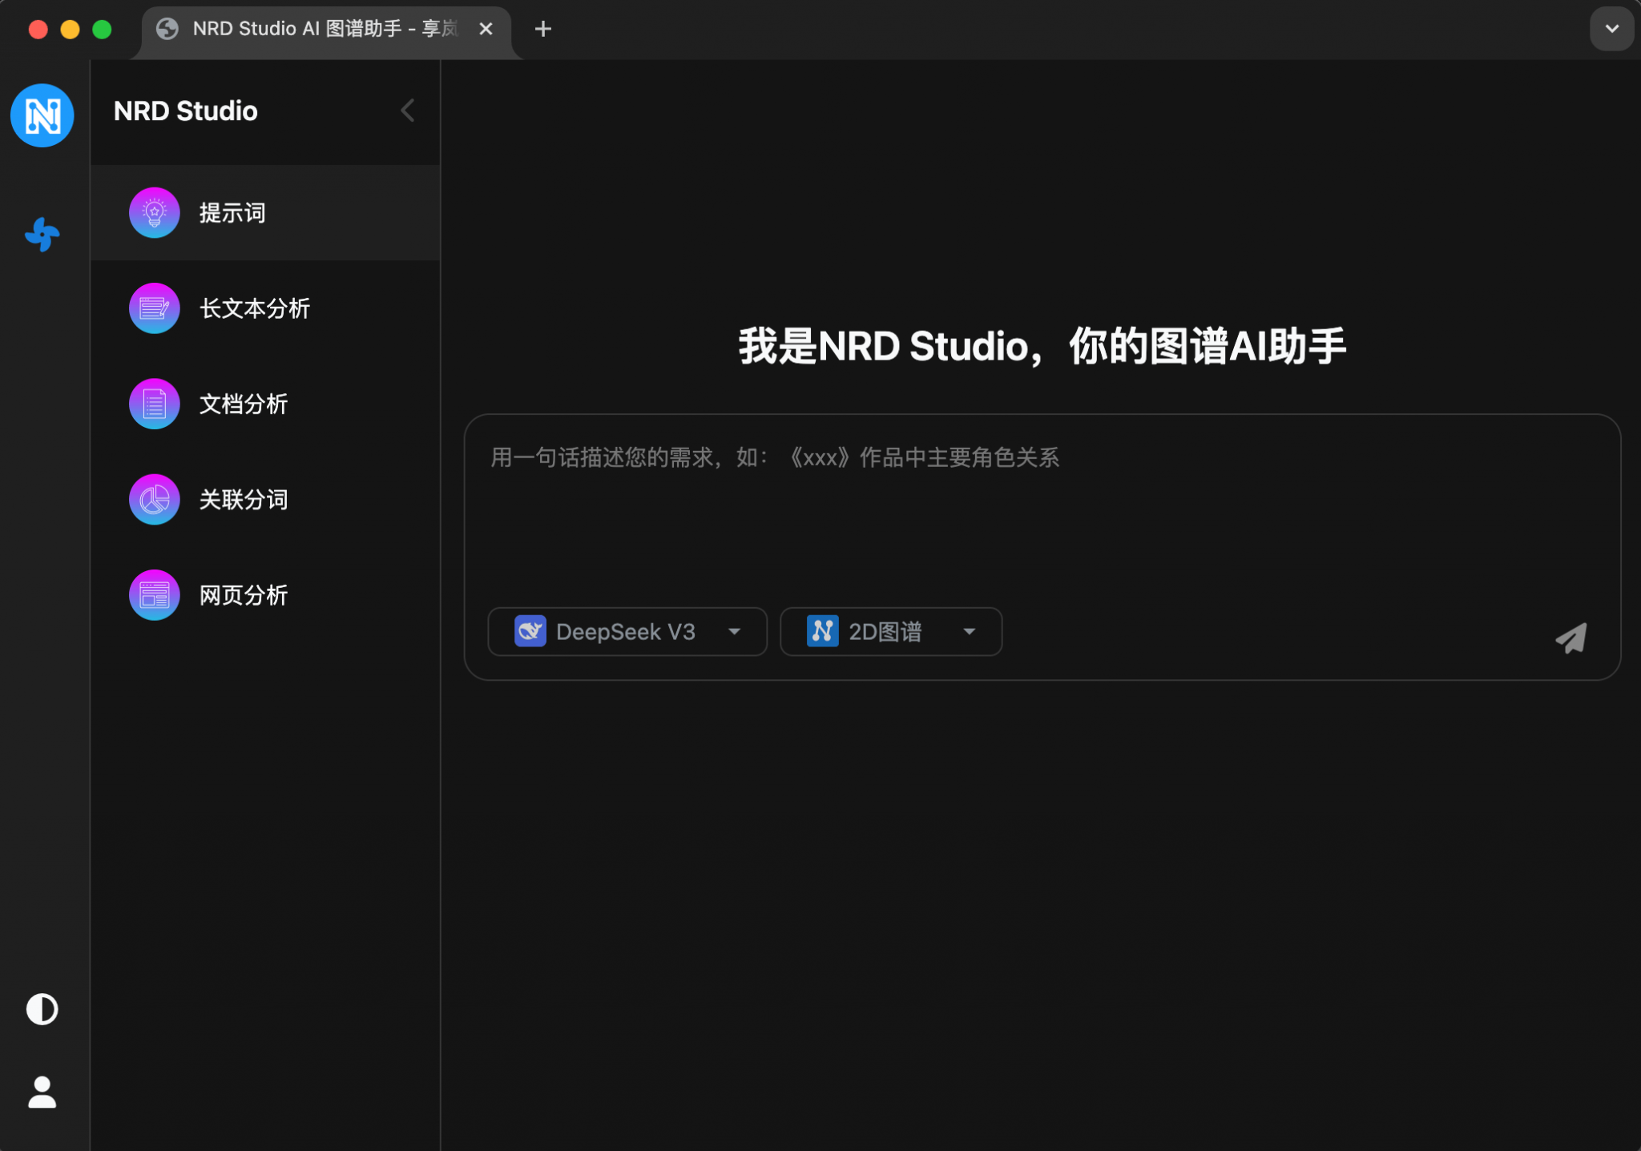Send the message with the paper plane button
1641x1151 pixels.
[x=1570, y=638]
